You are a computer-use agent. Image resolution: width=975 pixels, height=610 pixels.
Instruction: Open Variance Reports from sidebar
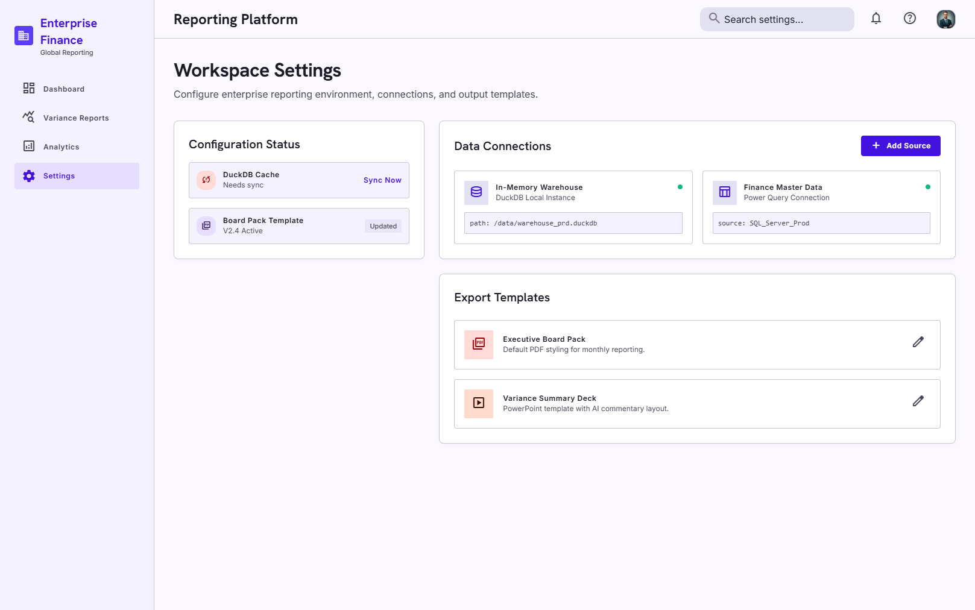[77, 118]
